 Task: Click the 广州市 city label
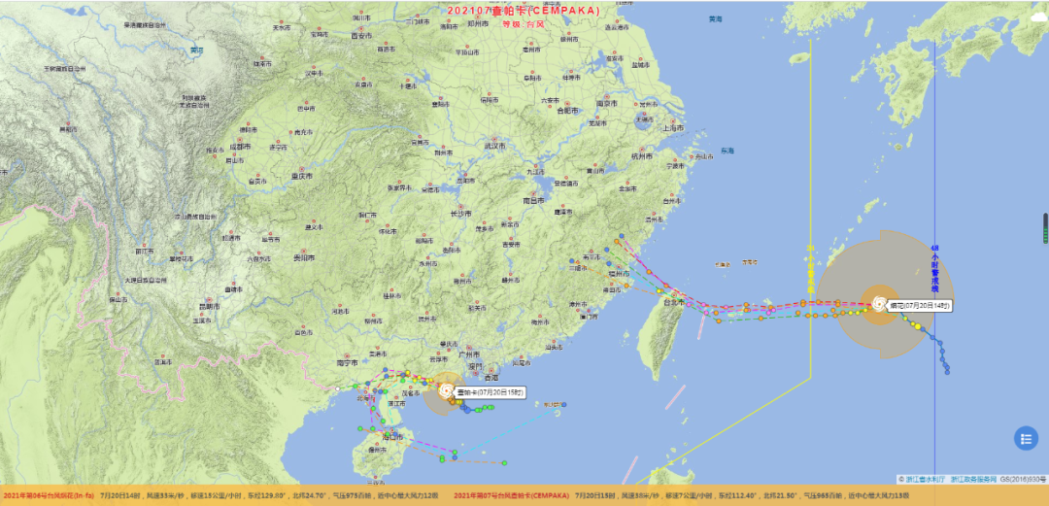(x=470, y=354)
